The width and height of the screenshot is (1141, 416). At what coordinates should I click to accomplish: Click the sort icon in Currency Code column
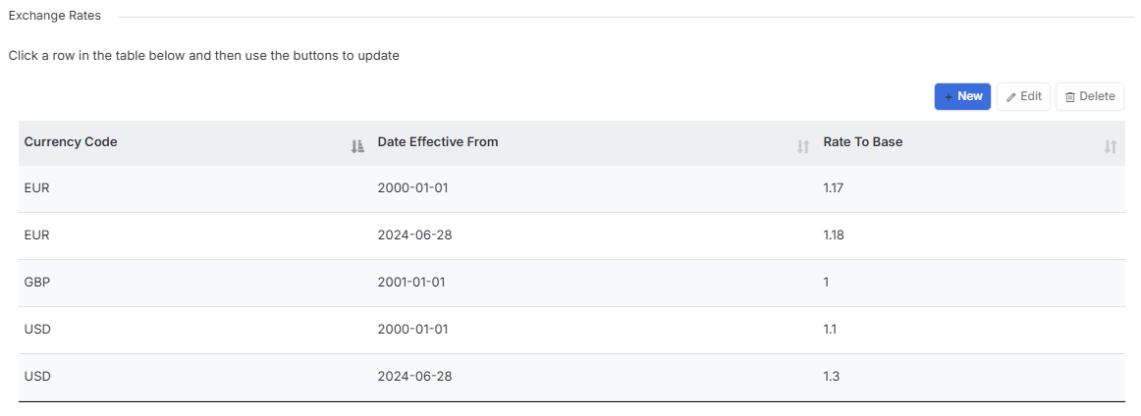coord(356,147)
